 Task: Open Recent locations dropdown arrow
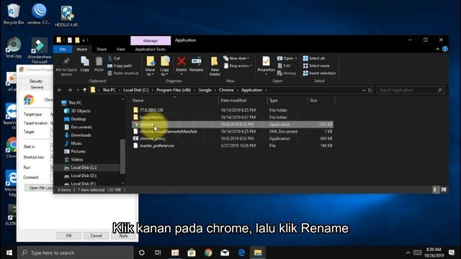click(x=77, y=90)
